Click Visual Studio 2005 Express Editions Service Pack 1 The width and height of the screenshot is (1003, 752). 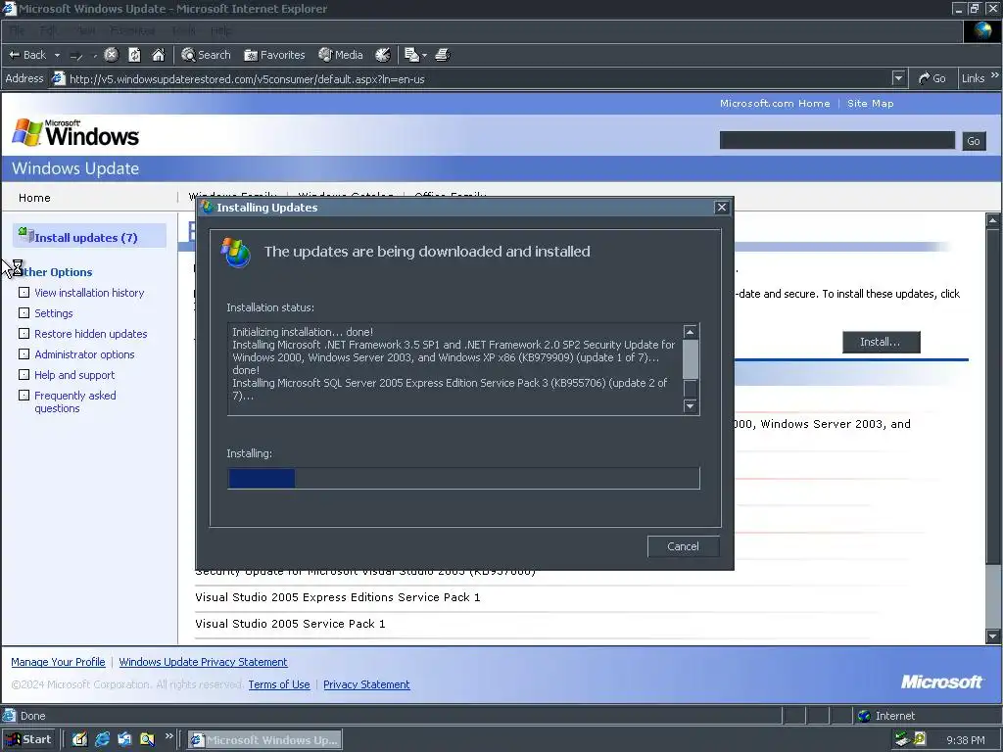[x=338, y=597]
